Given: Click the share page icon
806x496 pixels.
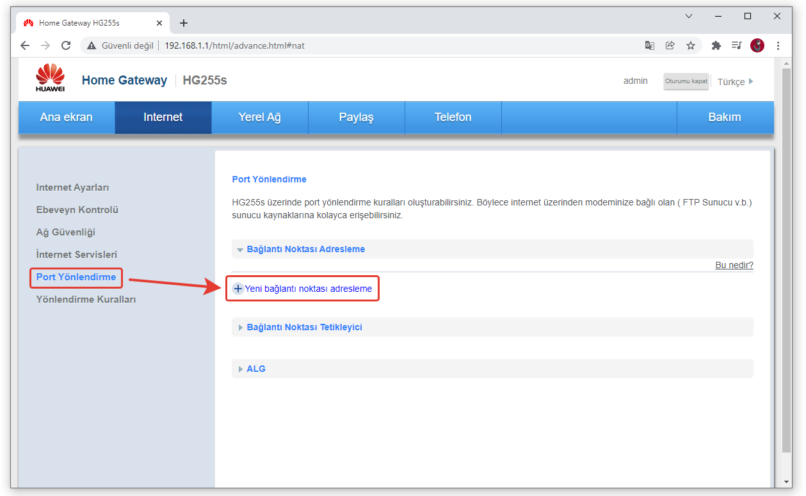Looking at the screenshot, I should coord(670,45).
